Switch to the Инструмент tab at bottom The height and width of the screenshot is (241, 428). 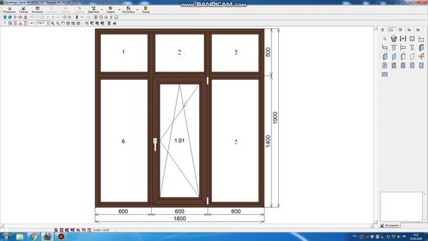(390, 226)
